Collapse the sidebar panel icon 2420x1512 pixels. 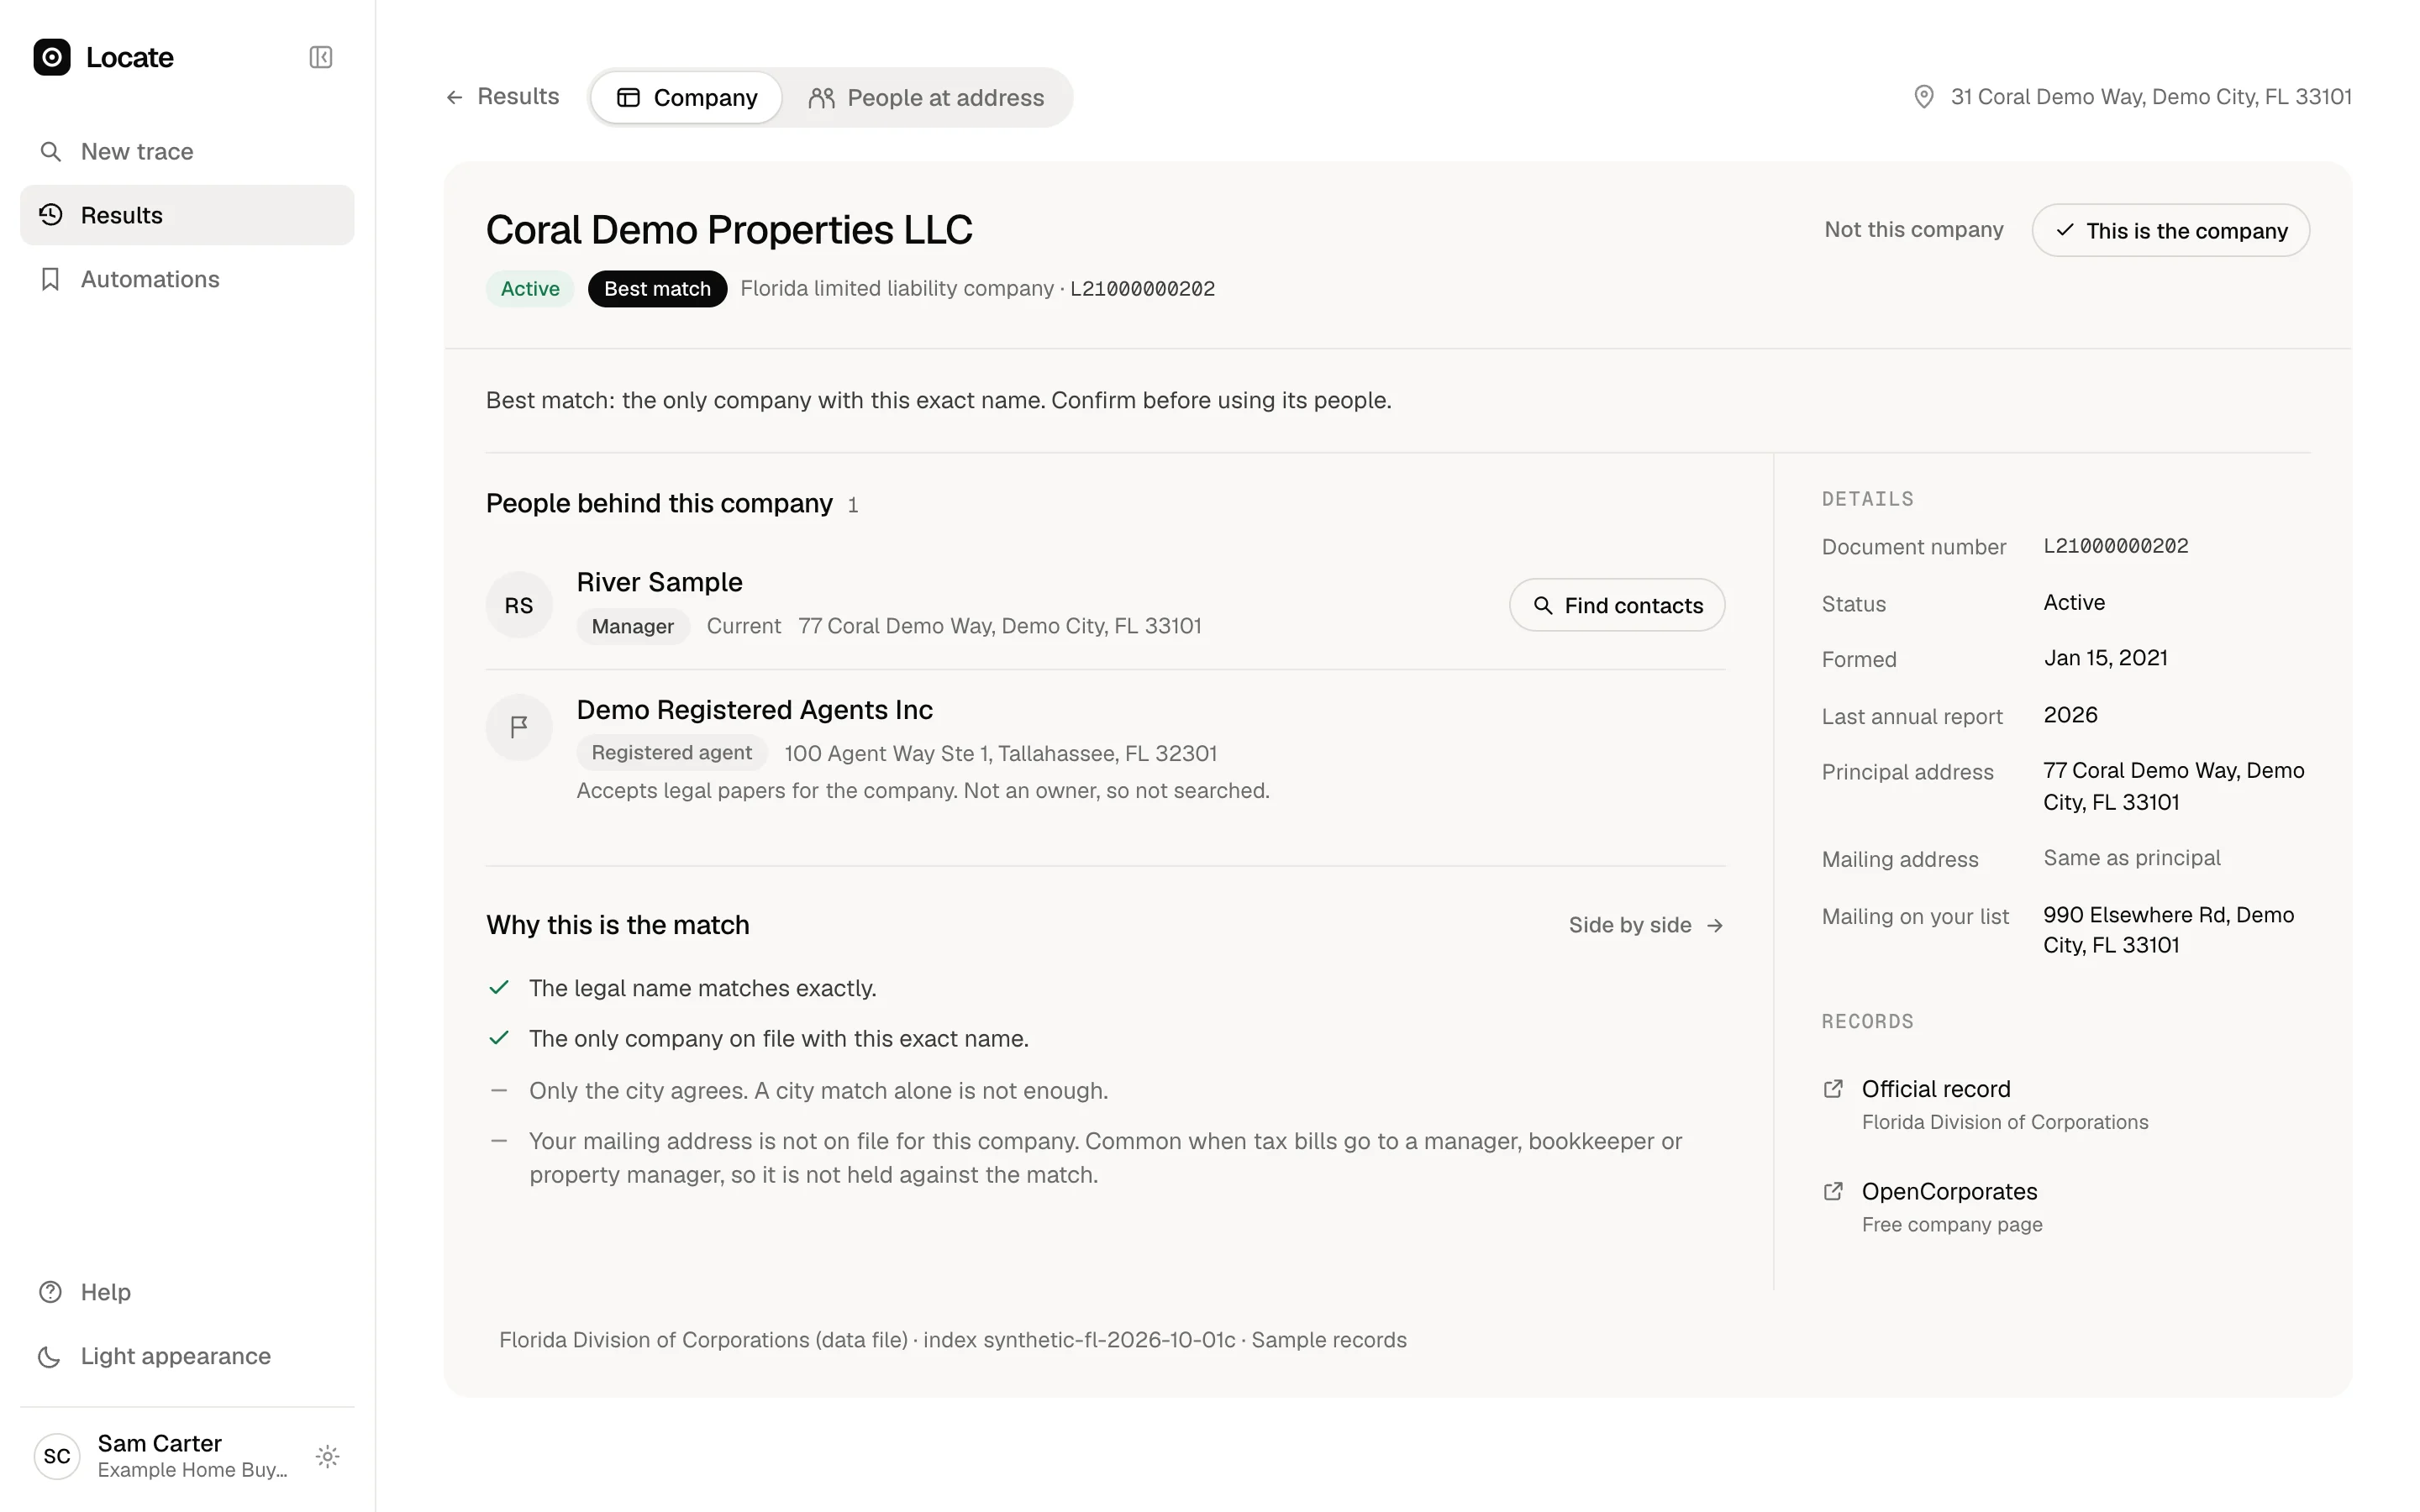(x=321, y=57)
